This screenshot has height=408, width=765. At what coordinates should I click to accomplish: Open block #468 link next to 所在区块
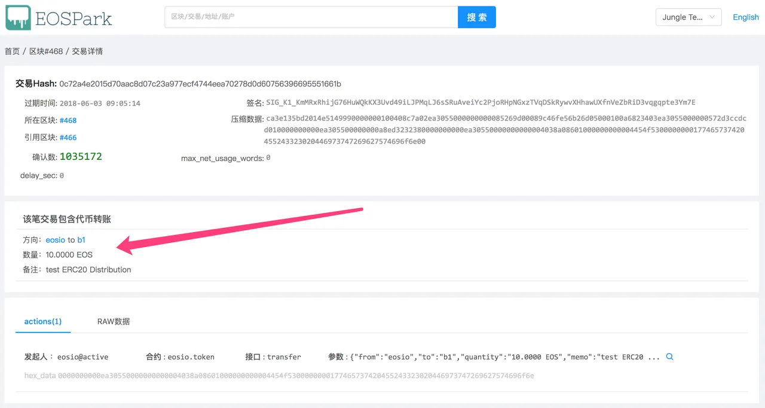pos(68,120)
